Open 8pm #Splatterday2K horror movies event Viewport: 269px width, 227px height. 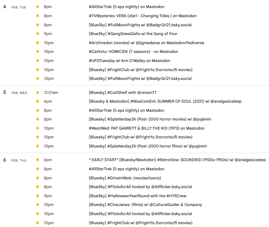coord(150,119)
